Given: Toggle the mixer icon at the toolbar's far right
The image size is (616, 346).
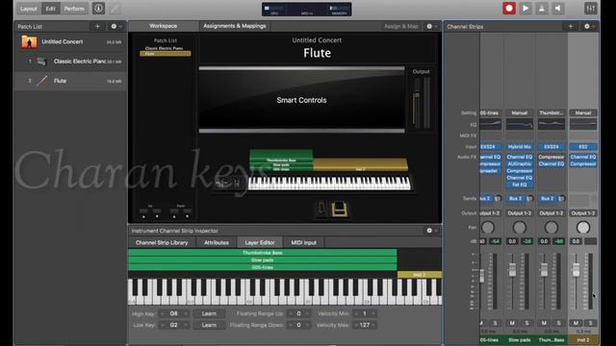Looking at the screenshot, I should tap(590, 9).
